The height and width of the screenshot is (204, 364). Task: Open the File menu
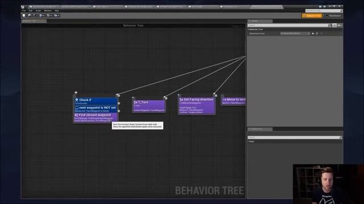[x=24, y=11]
